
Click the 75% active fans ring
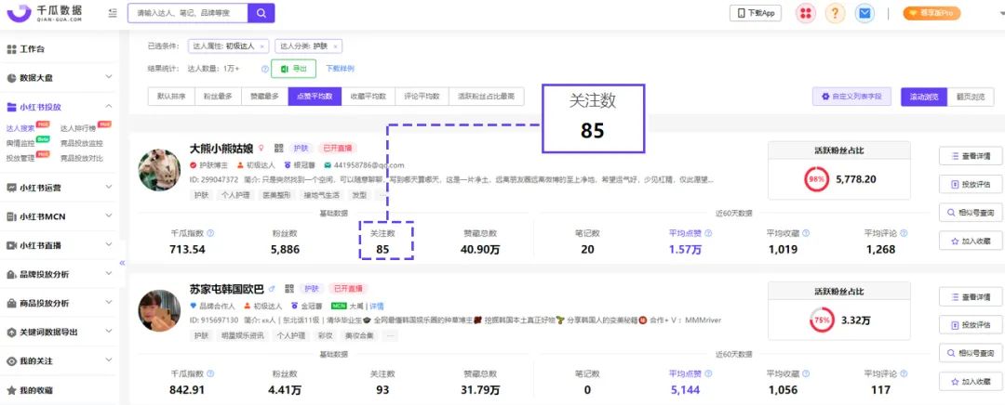pyautogui.click(x=821, y=320)
